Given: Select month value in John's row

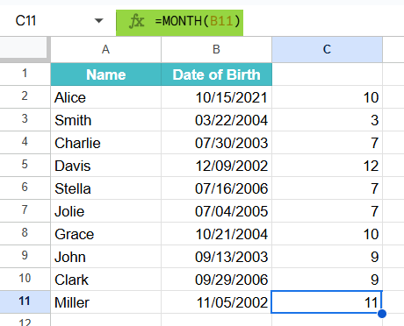Looking at the screenshot, I should click(327, 257).
